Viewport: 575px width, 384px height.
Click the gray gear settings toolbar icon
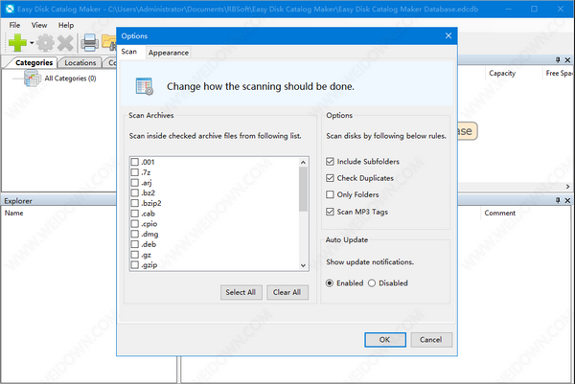[45, 43]
